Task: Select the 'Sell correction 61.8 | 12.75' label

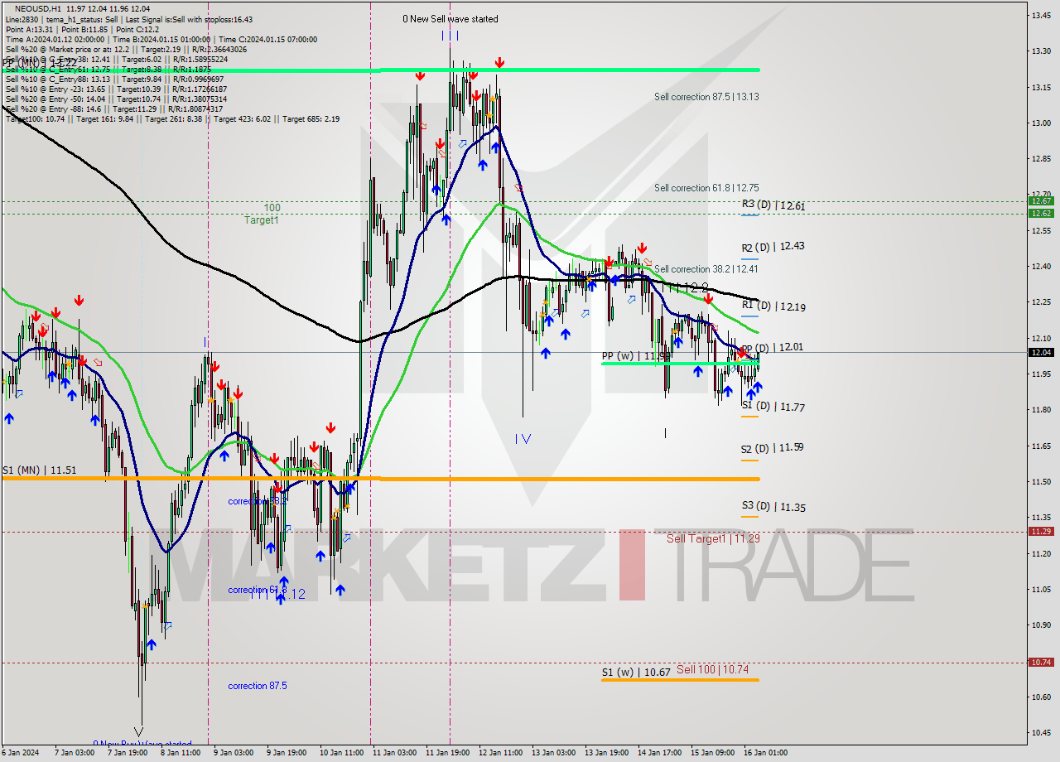Action: [706, 188]
